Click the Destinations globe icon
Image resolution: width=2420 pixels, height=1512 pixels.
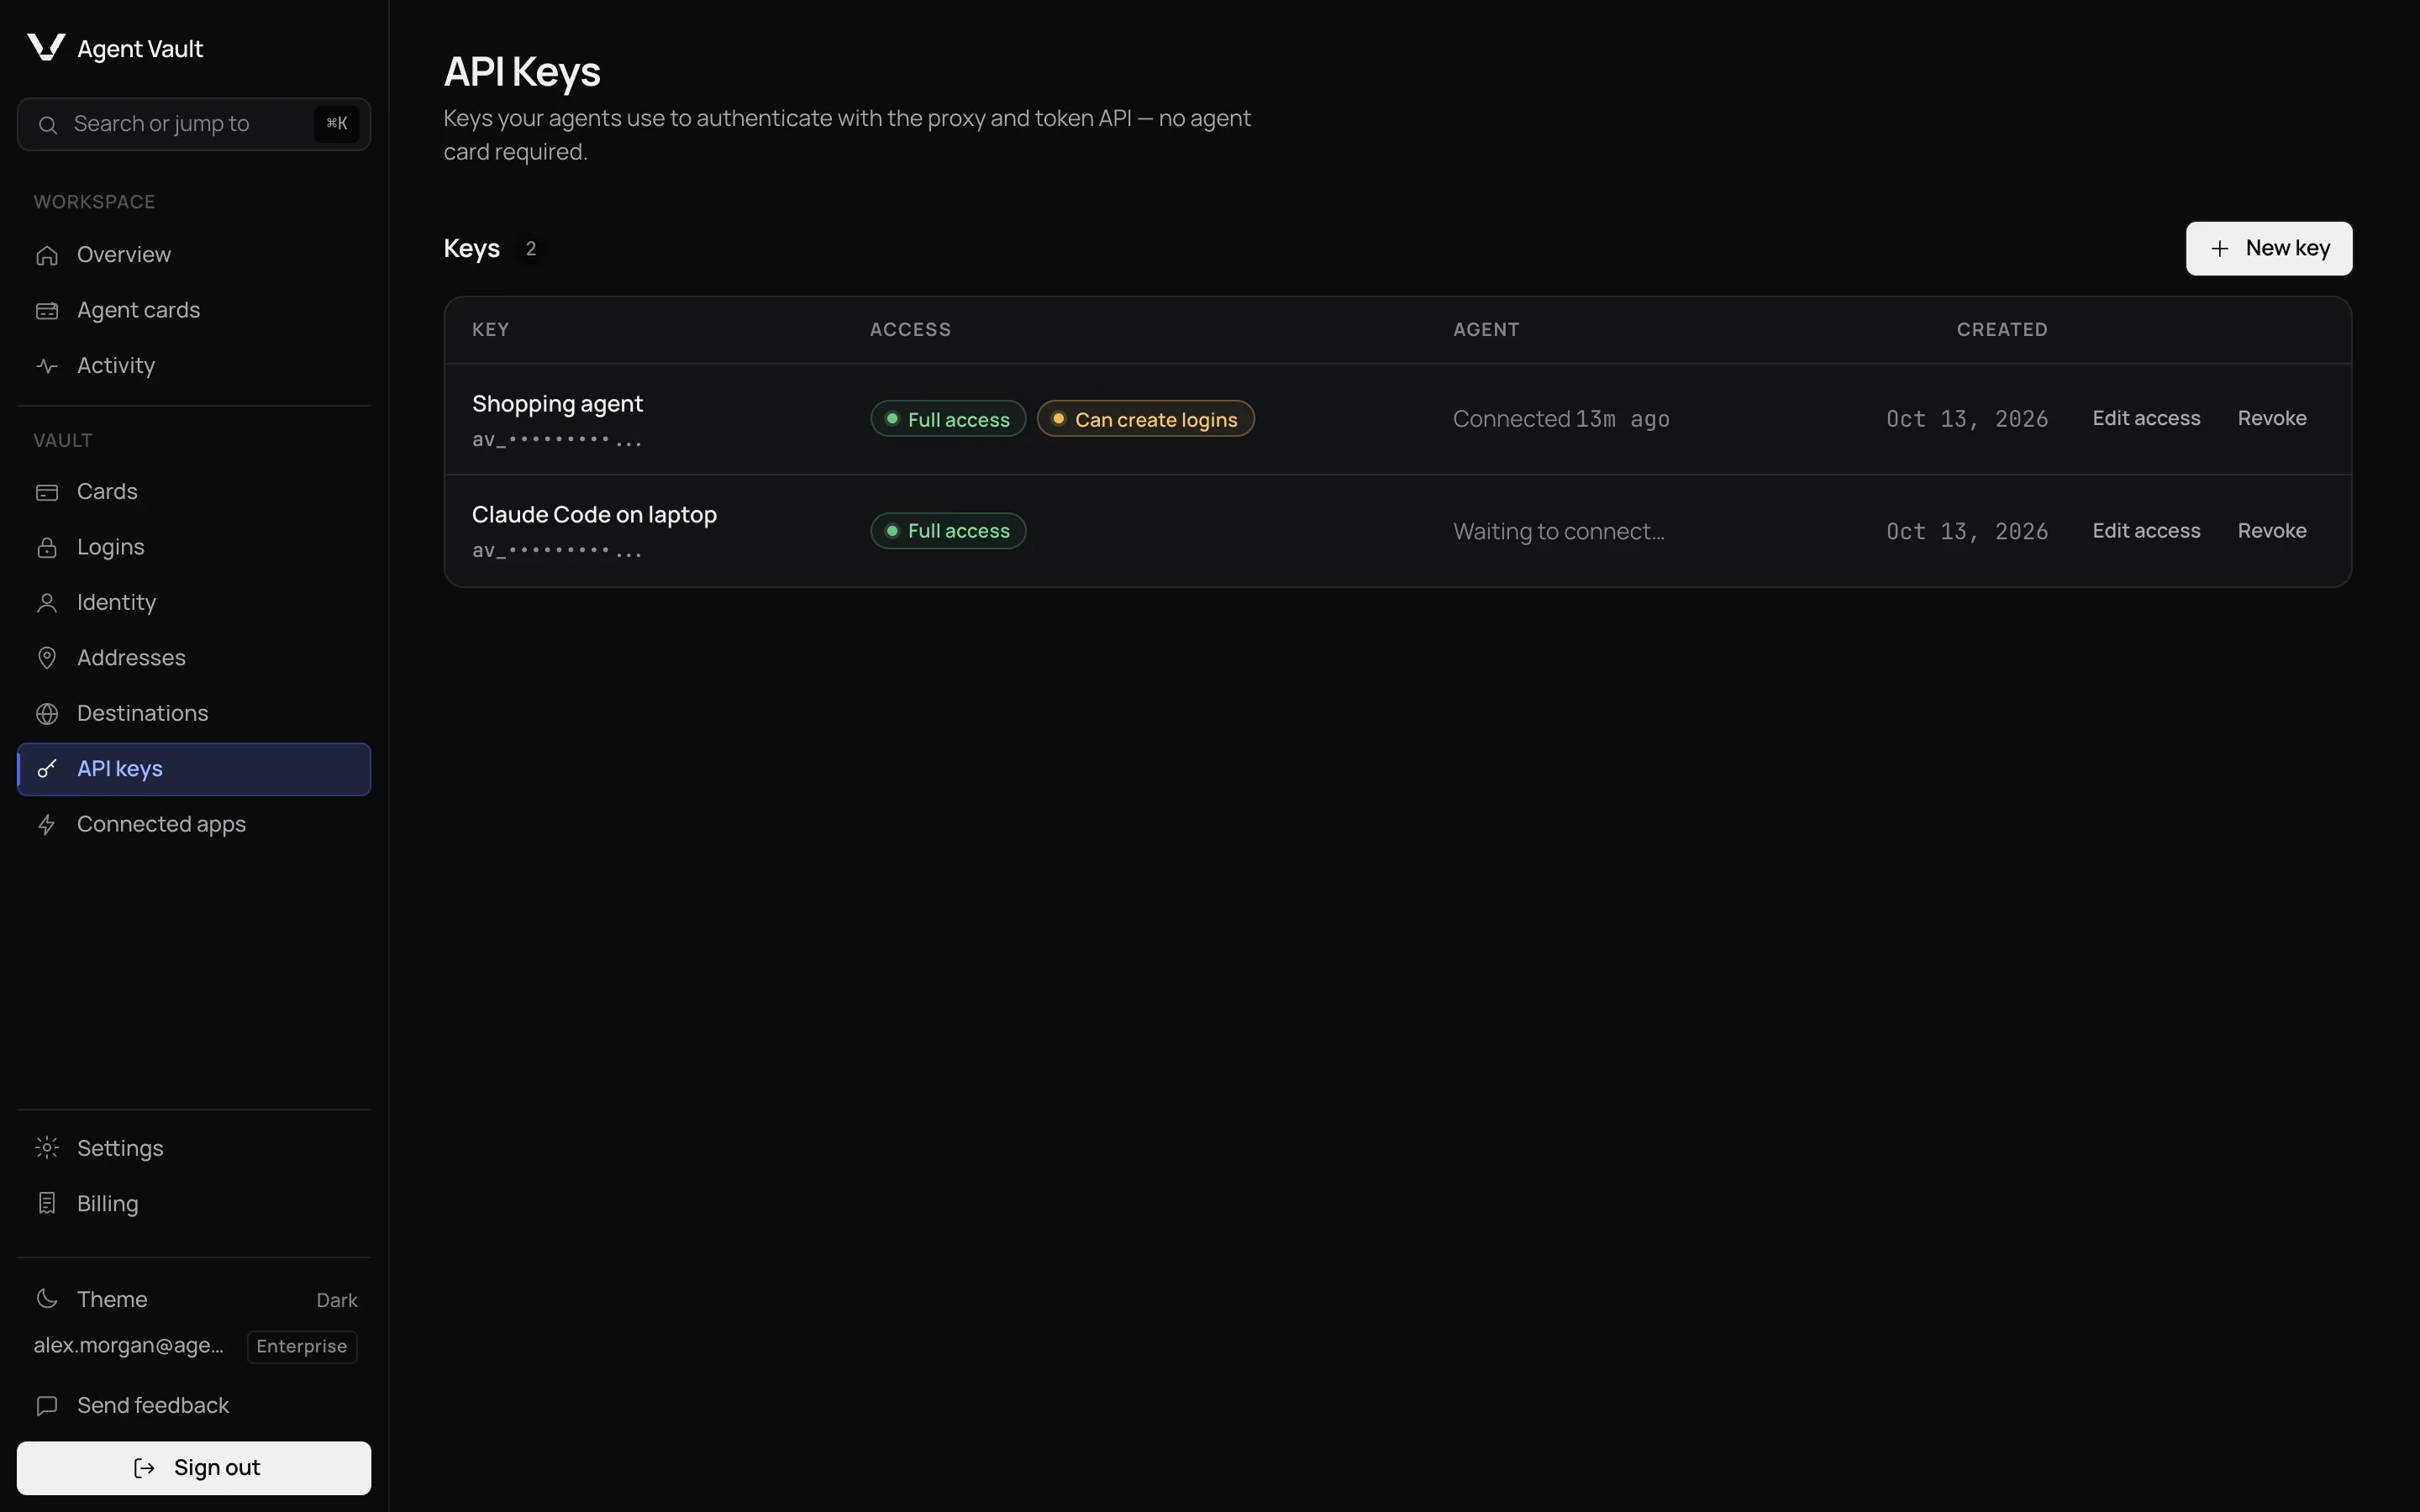pyautogui.click(x=47, y=714)
